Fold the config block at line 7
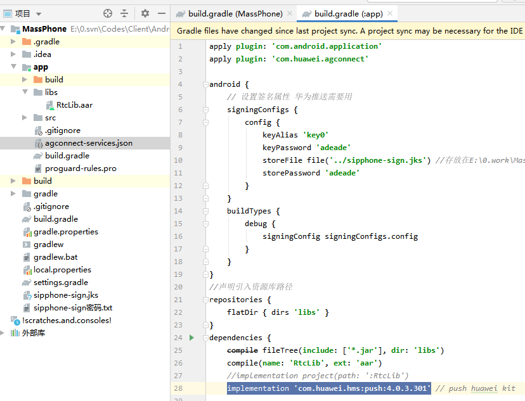The width and height of the screenshot is (525, 401). click(205, 122)
